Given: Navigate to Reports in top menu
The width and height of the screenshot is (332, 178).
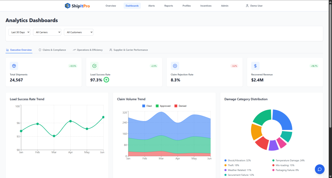Looking at the screenshot, I should click(x=169, y=6).
